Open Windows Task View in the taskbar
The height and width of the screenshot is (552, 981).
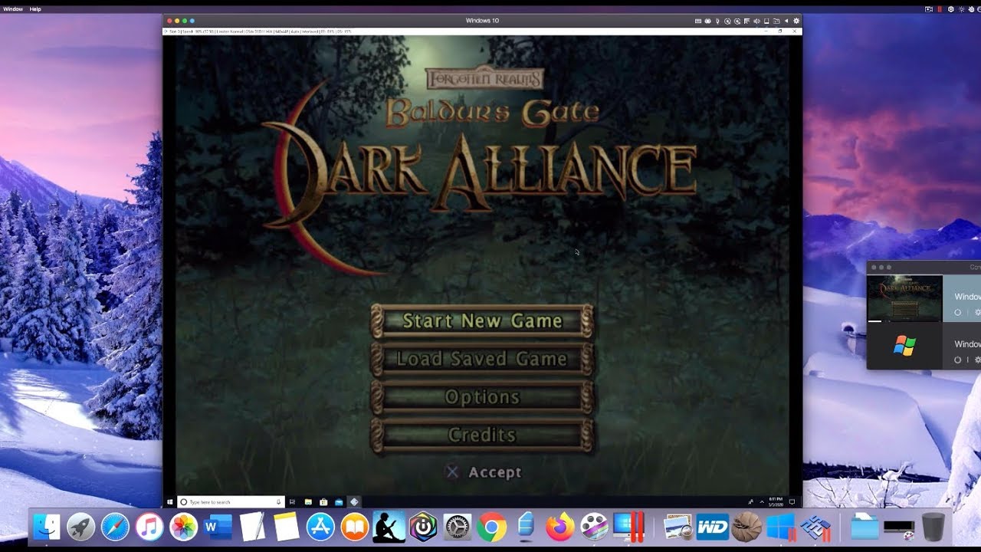point(292,502)
